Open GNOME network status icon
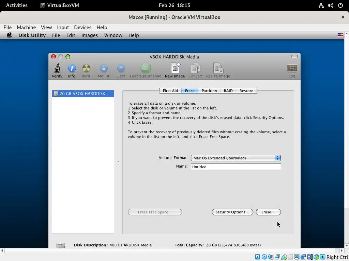Screen dimensions: 349x261 321,5
